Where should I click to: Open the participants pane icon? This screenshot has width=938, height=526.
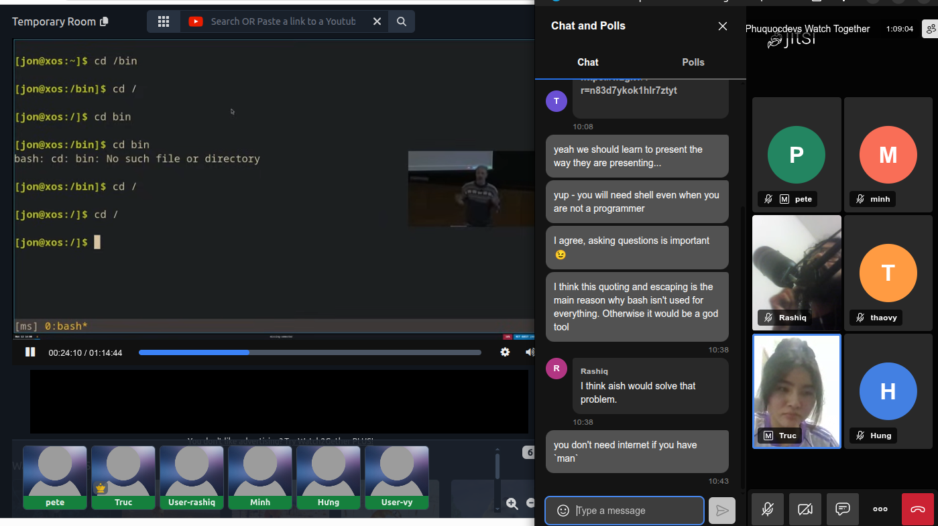(x=930, y=29)
